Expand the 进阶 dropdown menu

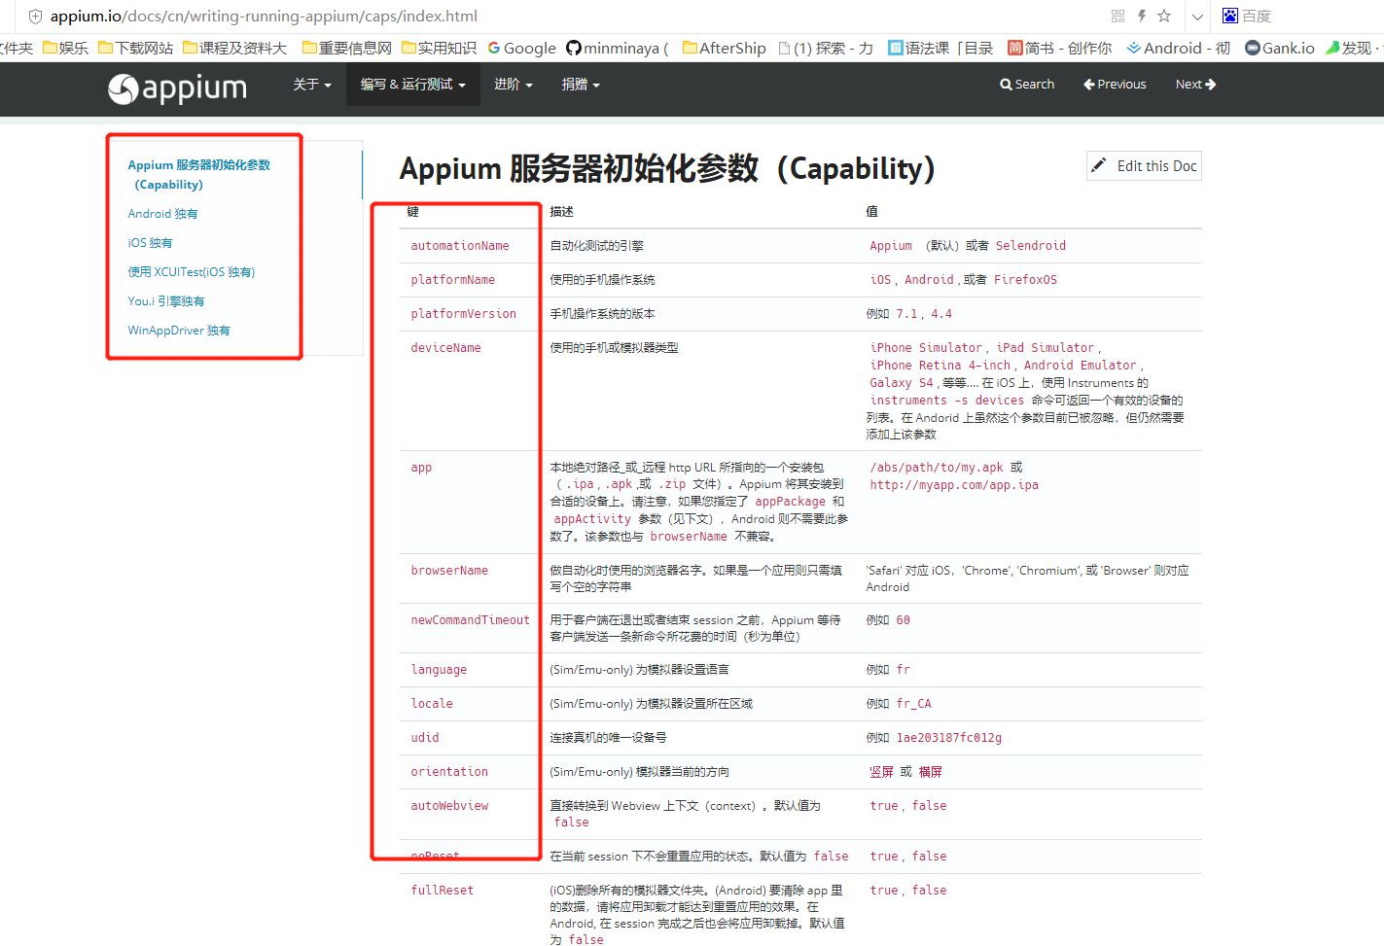point(513,85)
